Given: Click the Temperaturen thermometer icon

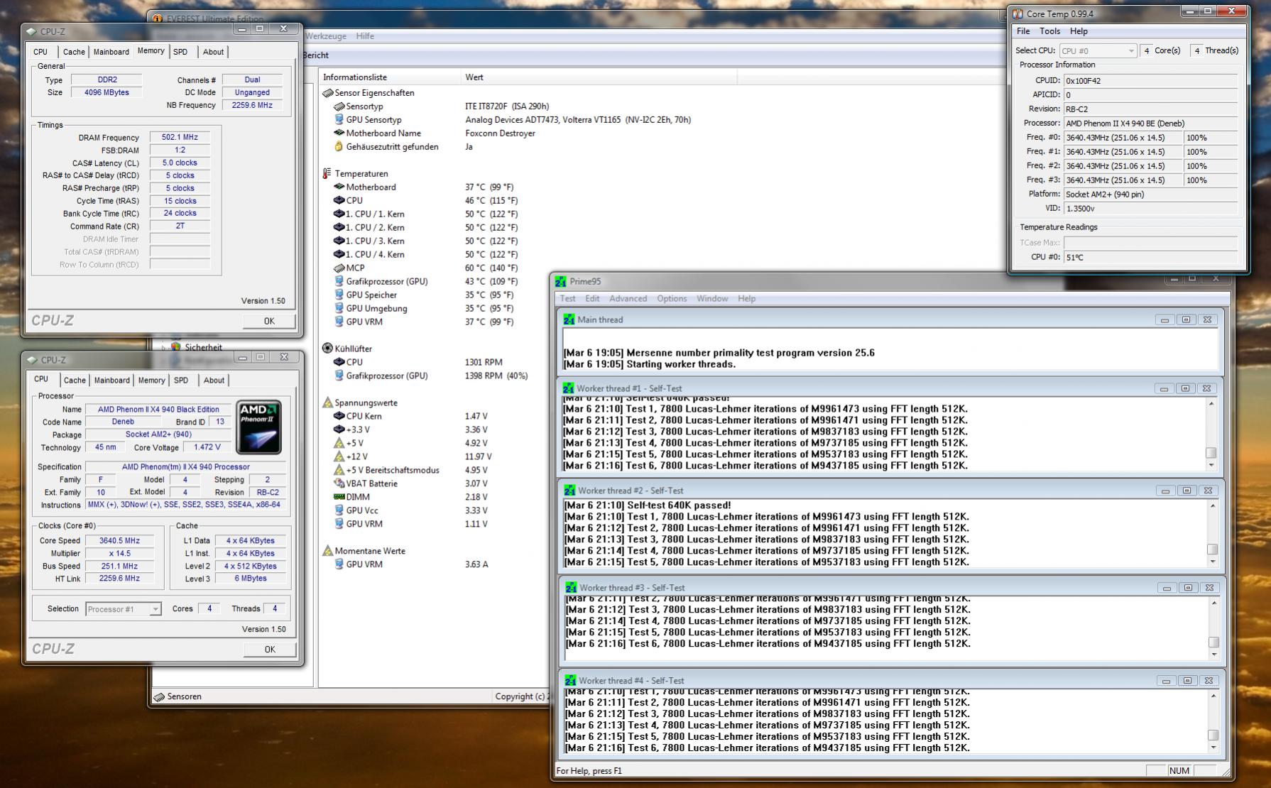Looking at the screenshot, I should point(327,174).
